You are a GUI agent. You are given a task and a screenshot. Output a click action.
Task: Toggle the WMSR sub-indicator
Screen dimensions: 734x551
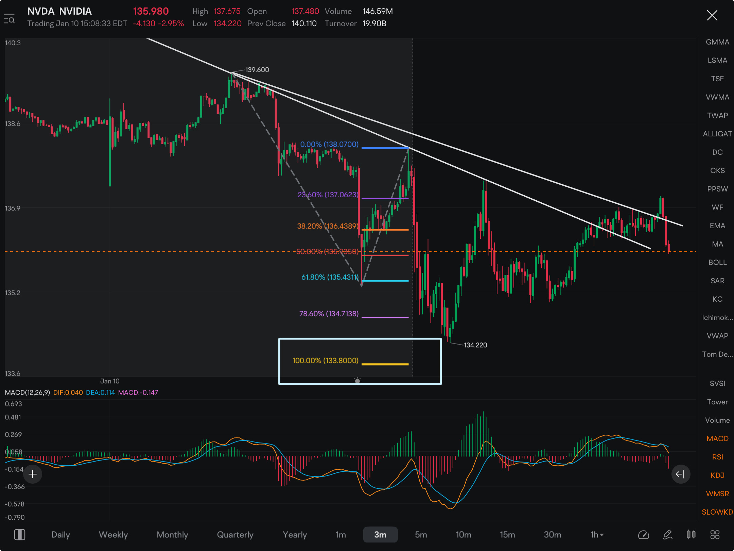point(717,494)
